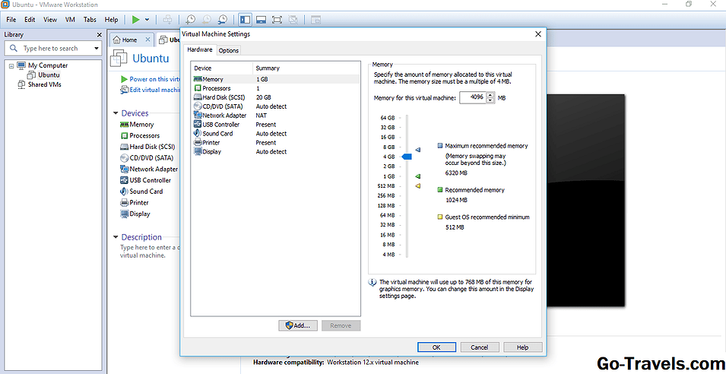Switch to the Options tab
This screenshot has height=374, width=726.
pos(228,50)
